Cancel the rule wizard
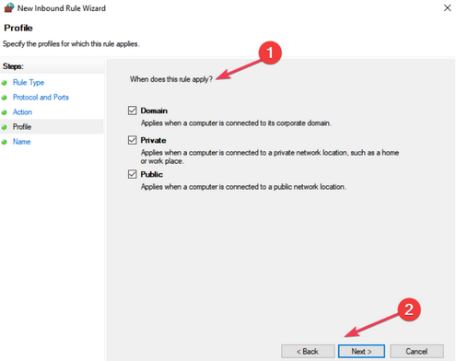This screenshot has width=456, height=361. click(416, 351)
